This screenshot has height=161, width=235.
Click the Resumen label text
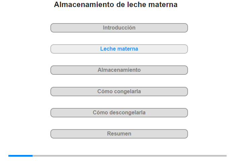coord(119,133)
